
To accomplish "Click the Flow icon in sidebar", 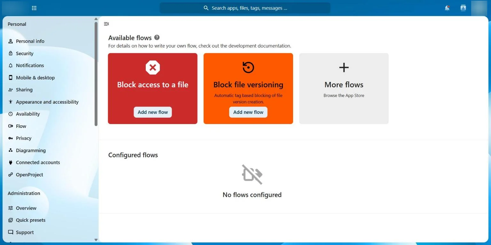I will (11, 126).
